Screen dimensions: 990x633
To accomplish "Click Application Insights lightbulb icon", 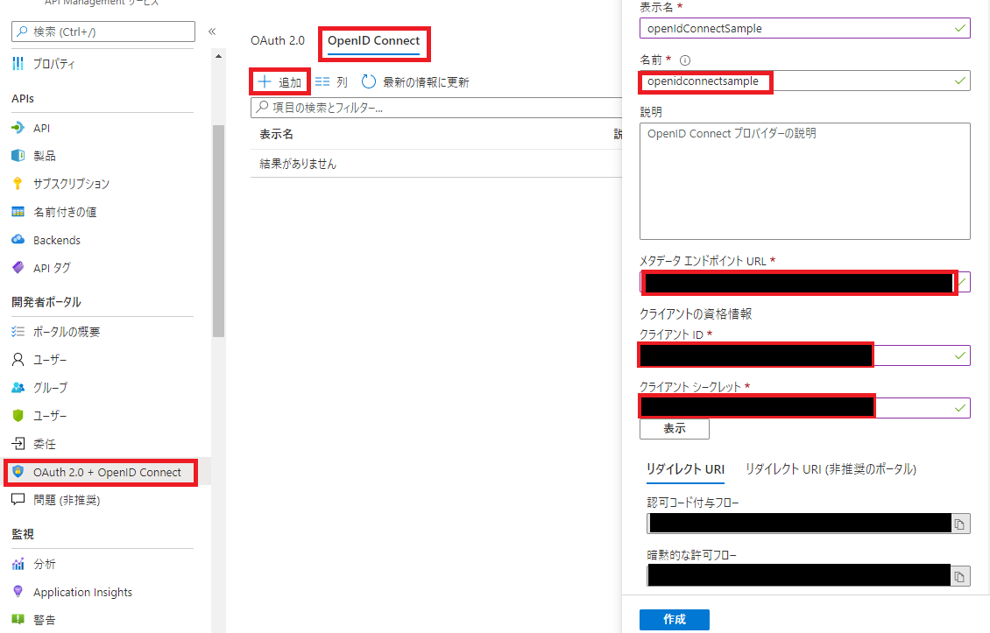I will click(x=18, y=592).
